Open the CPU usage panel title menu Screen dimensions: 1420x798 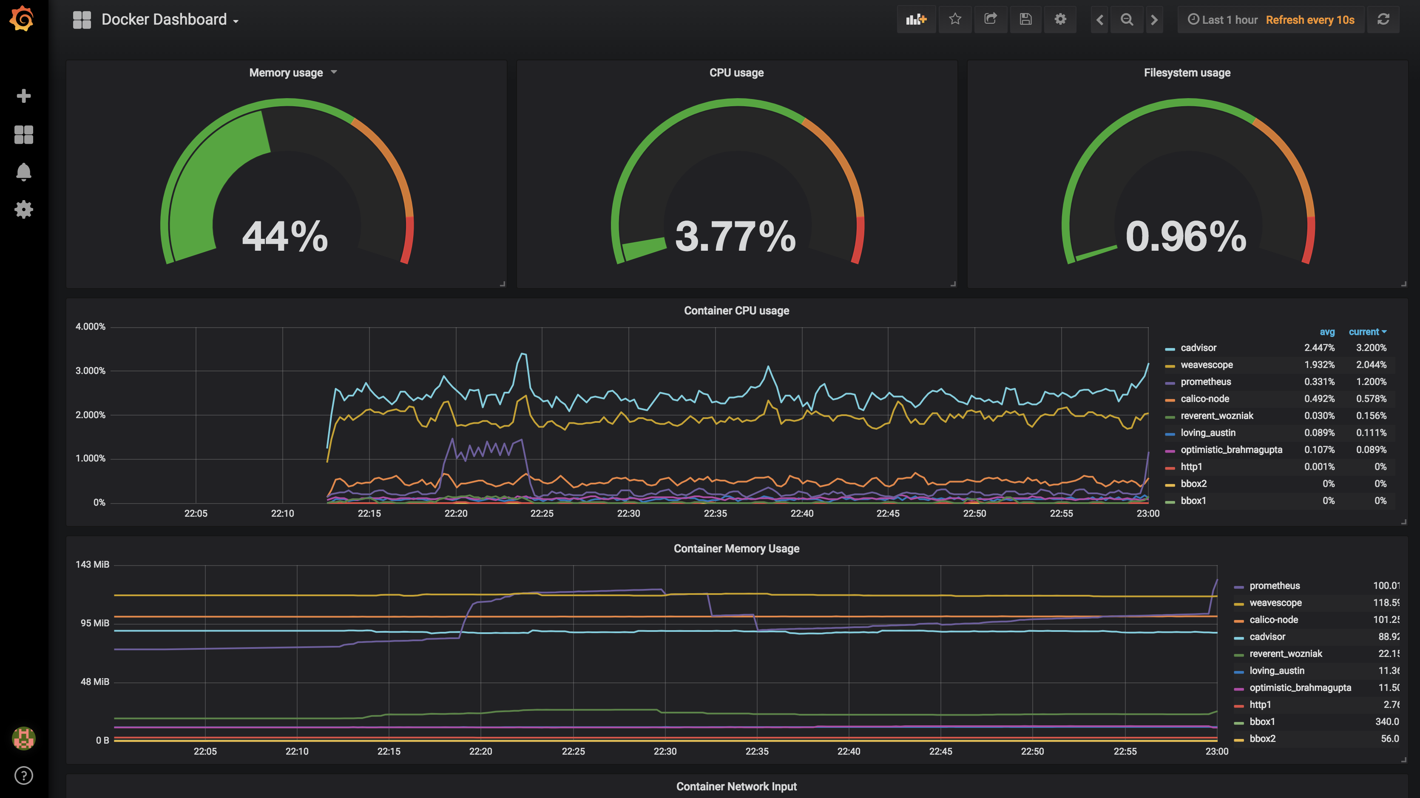click(736, 73)
